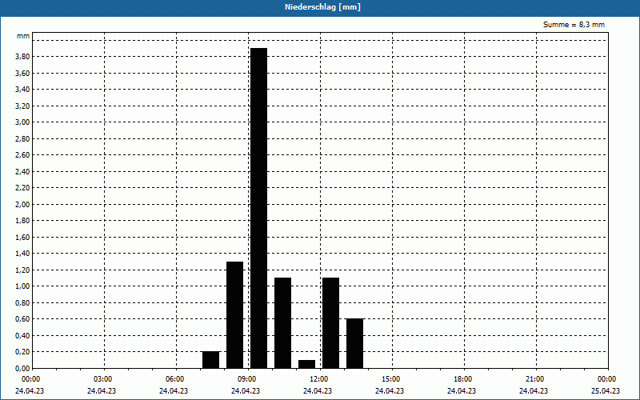
Task: Select the 0,60 mm bar after 13:00
Action: click(x=354, y=343)
